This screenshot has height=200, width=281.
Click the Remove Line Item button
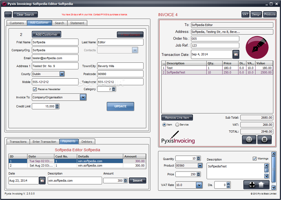tap(177, 118)
